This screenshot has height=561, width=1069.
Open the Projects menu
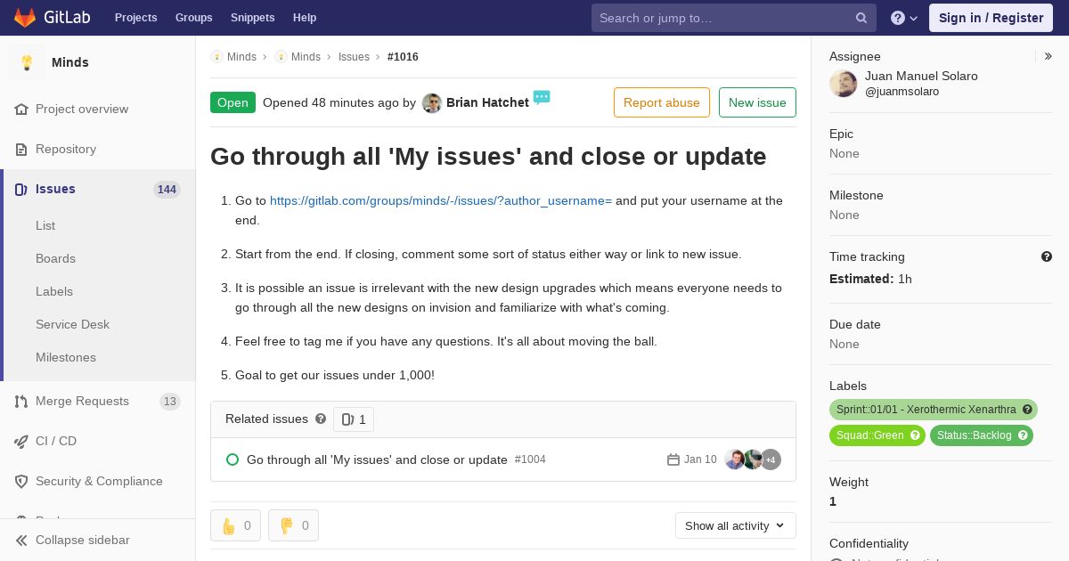pyautogui.click(x=135, y=18)
